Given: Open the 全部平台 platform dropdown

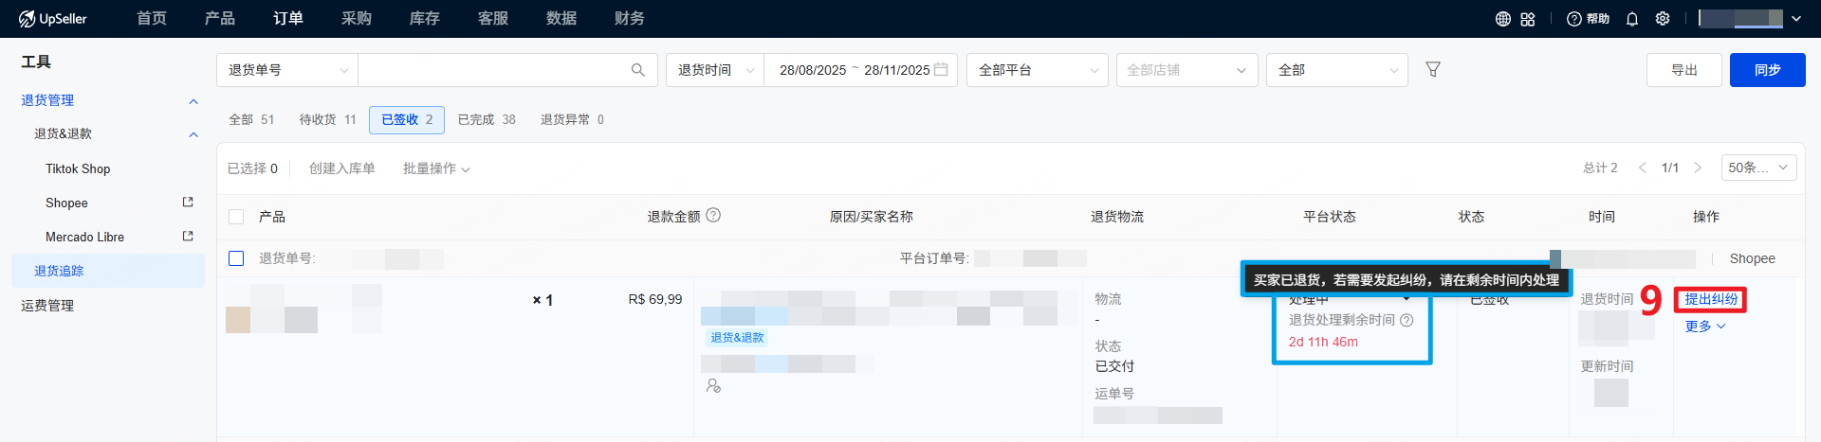Looking at the screenshot, I should [1037, 70].
